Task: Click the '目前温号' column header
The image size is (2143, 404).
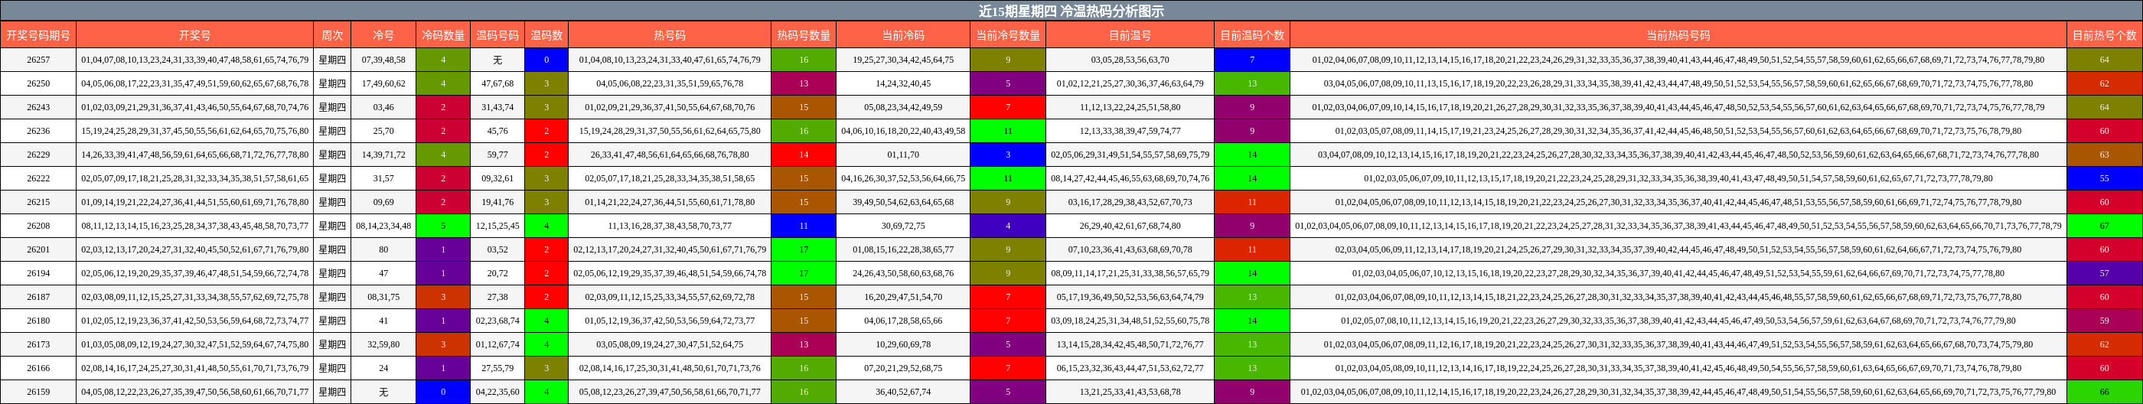Action: click(x=1130, y=36)
